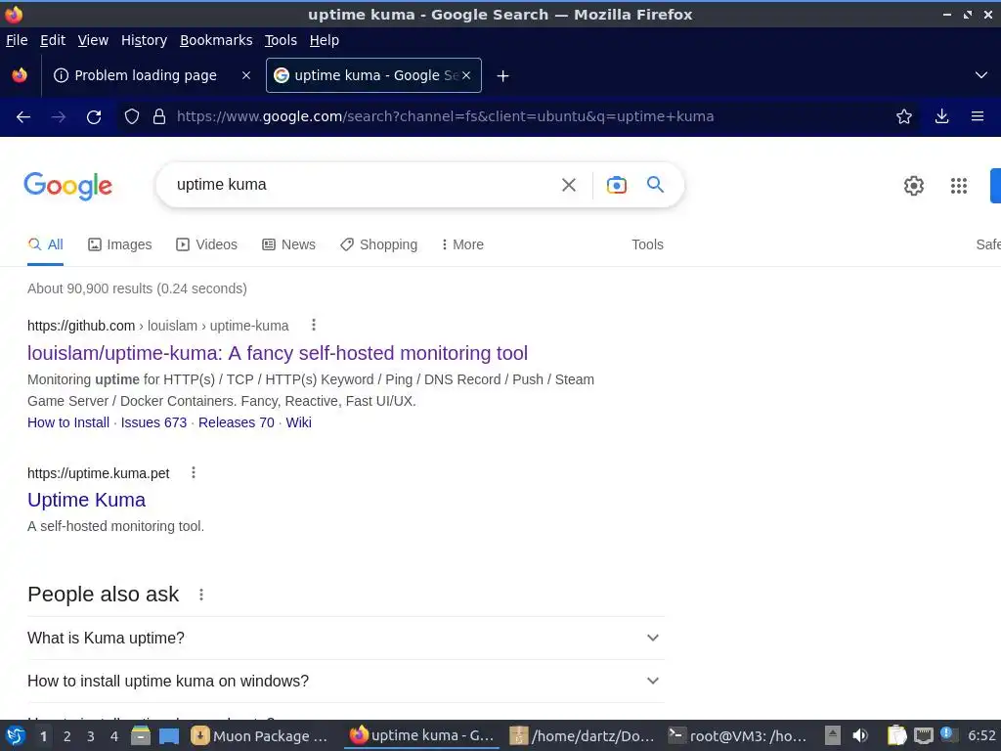Open the Google apps grid icon
This screenshot has width=1001, height=751.
pyautogui.click(x=959, y=186)
